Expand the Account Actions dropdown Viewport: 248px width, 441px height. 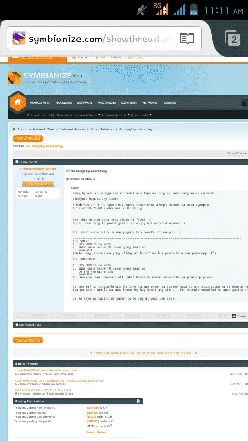[x=115, y=115]
